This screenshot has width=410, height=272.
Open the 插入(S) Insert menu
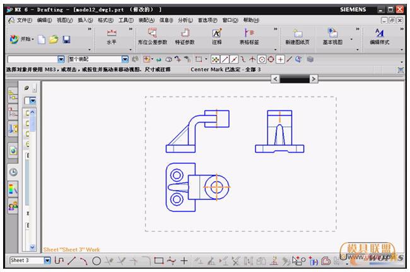(85, 20)
